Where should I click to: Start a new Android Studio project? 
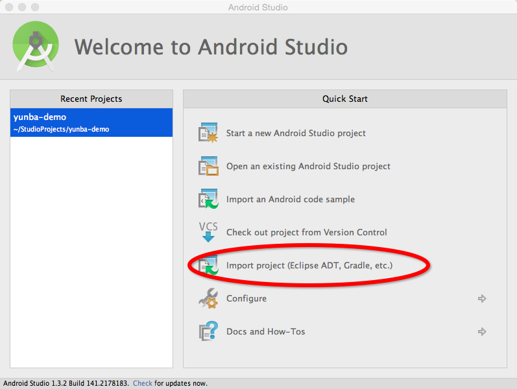coord(296,133)
